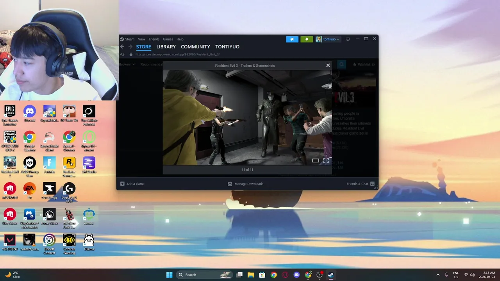The height and width of the screenshot is (281, 500).
Task: Select the We Were Here desktop icon
Action: tap(69, 218)
